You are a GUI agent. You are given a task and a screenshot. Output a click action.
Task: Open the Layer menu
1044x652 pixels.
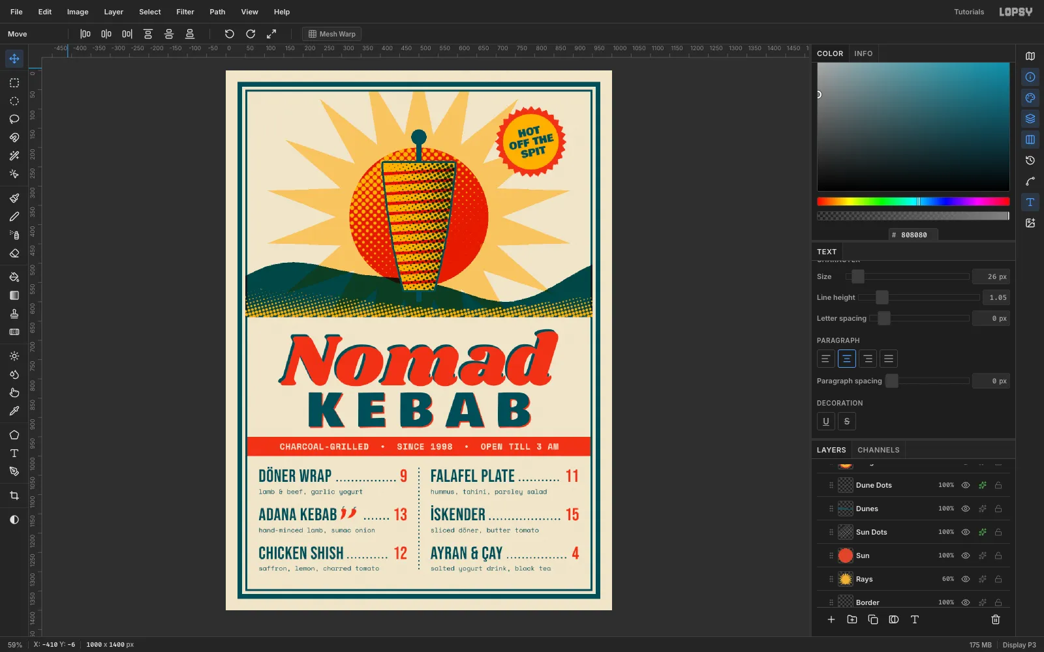click(x=114, y=12)
